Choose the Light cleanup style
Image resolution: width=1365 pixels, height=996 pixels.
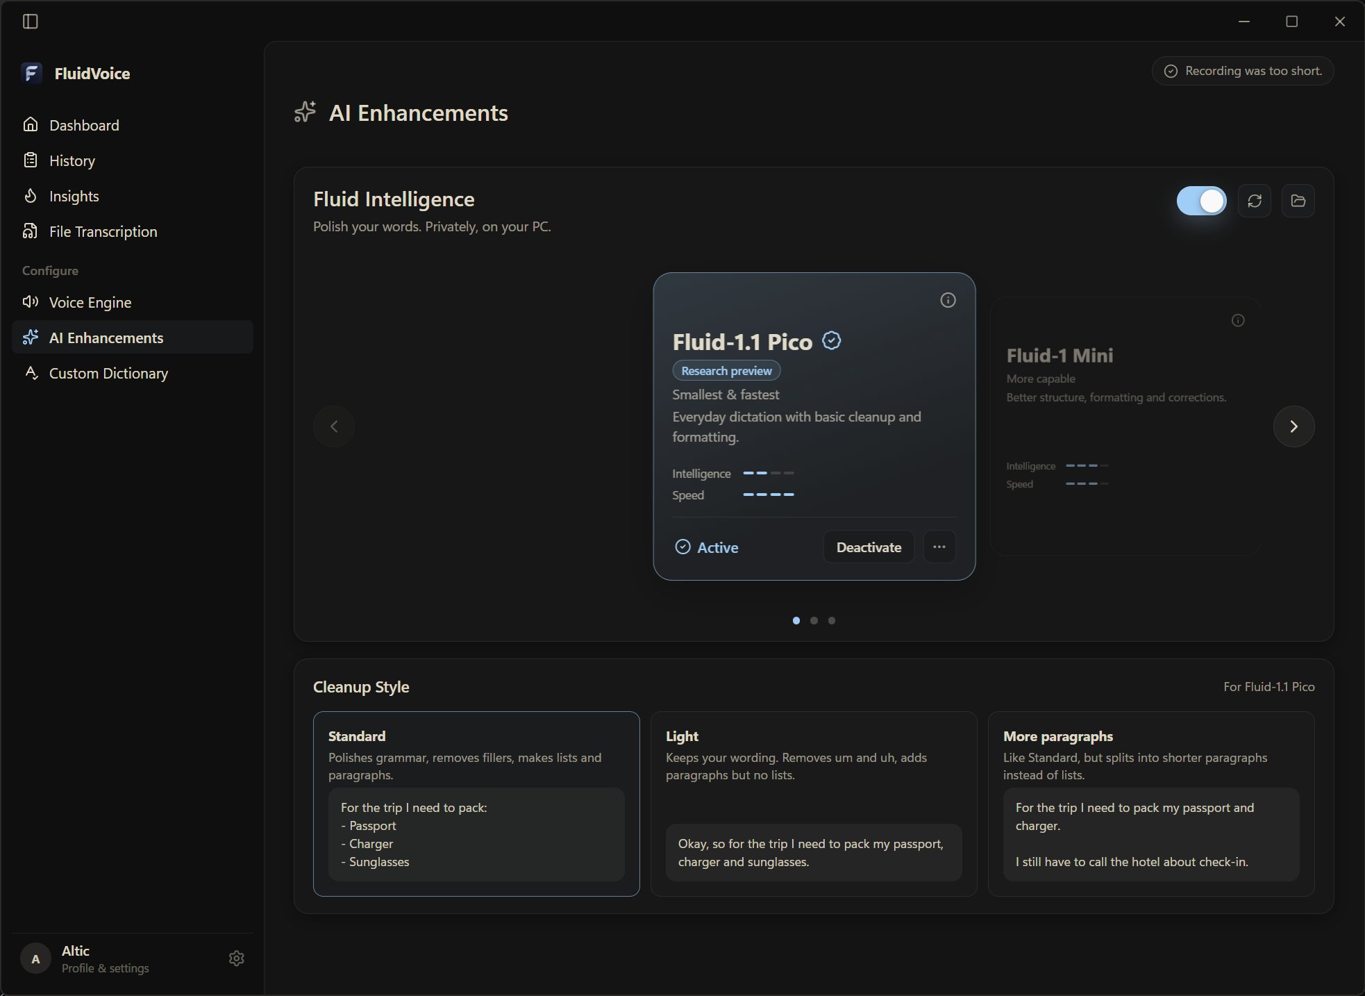click(x=814, y=804)
